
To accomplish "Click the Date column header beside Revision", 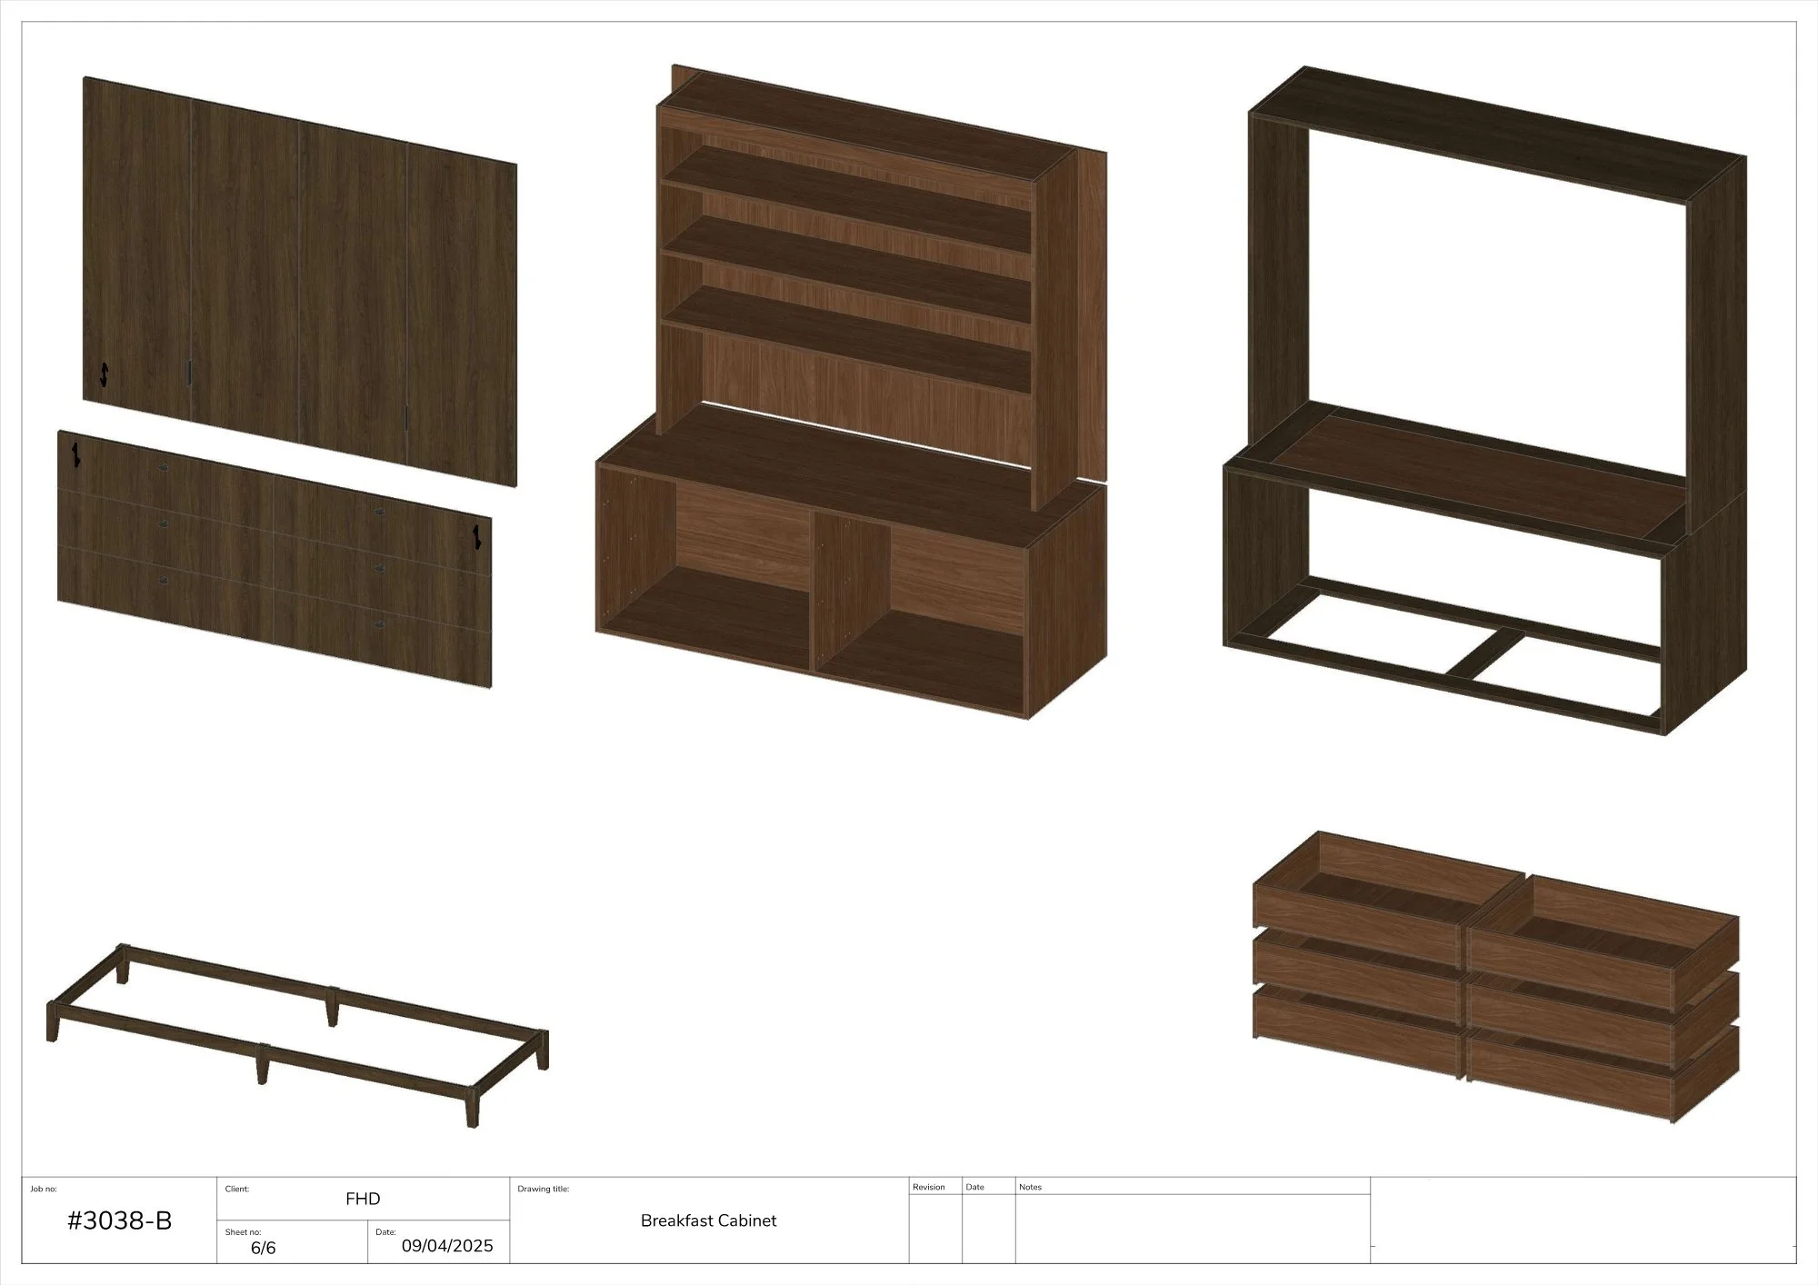I will pos(974,1188).
